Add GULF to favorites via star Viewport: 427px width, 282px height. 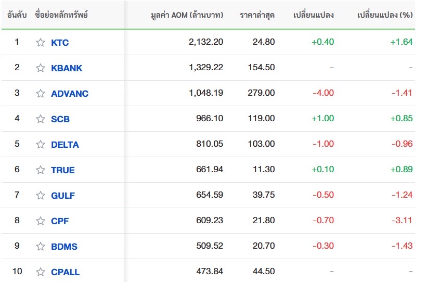click(40, 195)
